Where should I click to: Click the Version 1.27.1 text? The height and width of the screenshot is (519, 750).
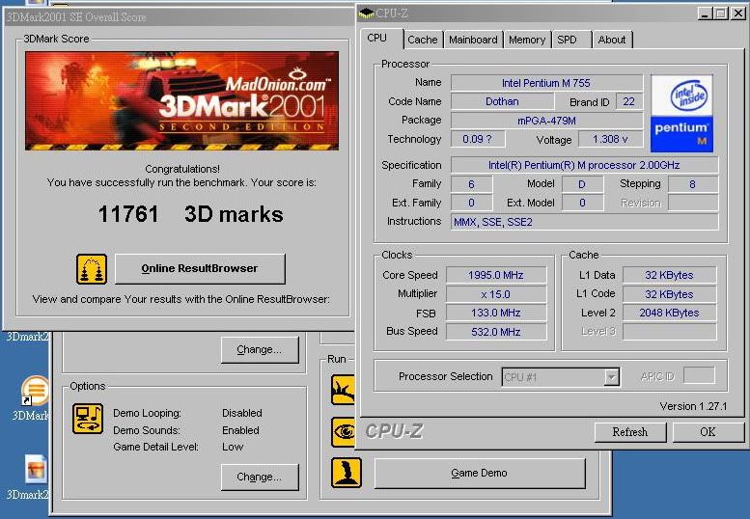(x=693, y=406)
